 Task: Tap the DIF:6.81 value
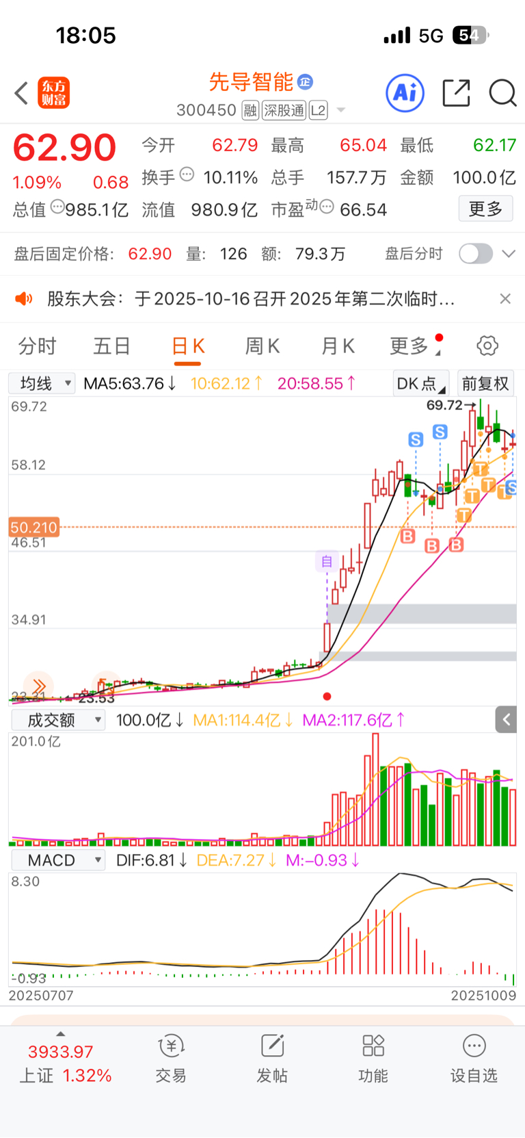pos(152,860)
